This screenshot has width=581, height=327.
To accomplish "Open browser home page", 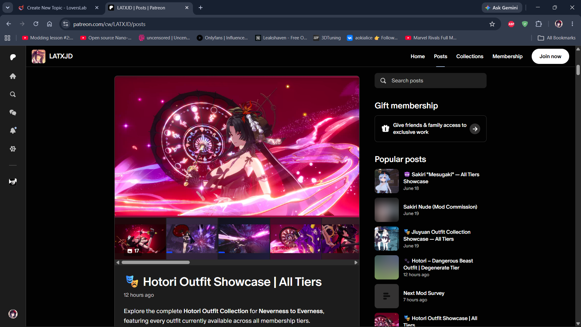I will coord(49,24).
